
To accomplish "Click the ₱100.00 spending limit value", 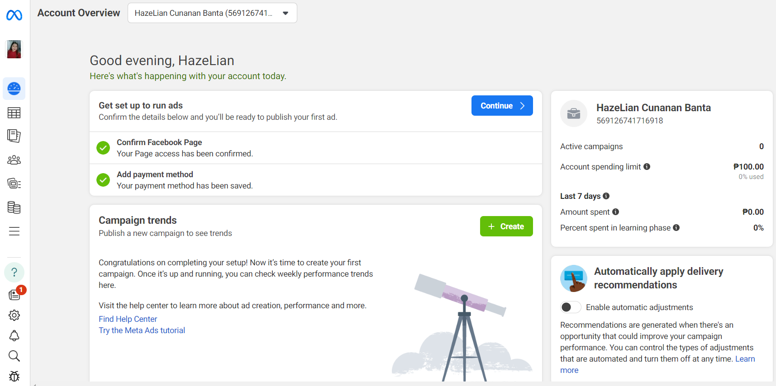I will 748,167.
